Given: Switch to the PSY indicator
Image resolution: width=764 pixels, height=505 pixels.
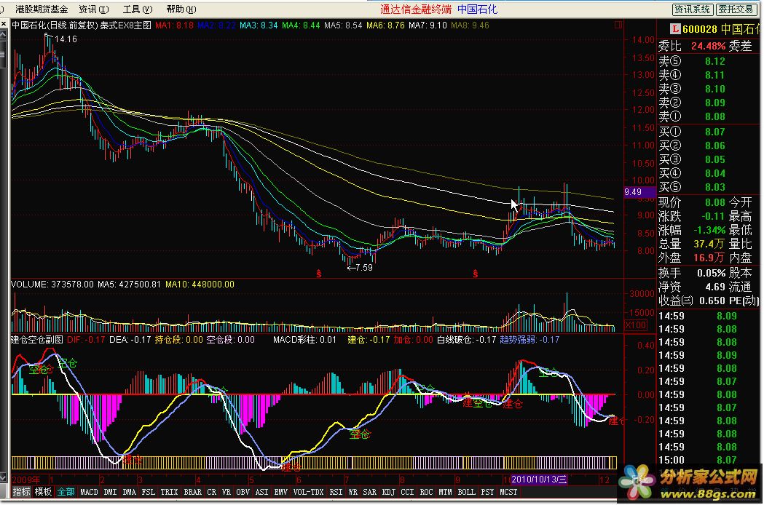Looking at the screenshot, I should coord(487,493).
